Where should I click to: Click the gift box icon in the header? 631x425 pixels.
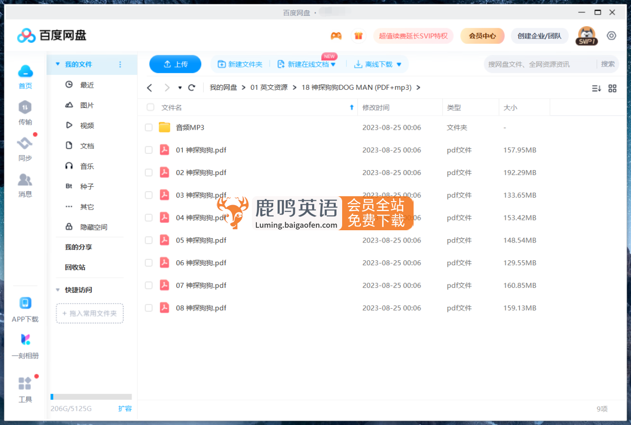pos(358,35)
